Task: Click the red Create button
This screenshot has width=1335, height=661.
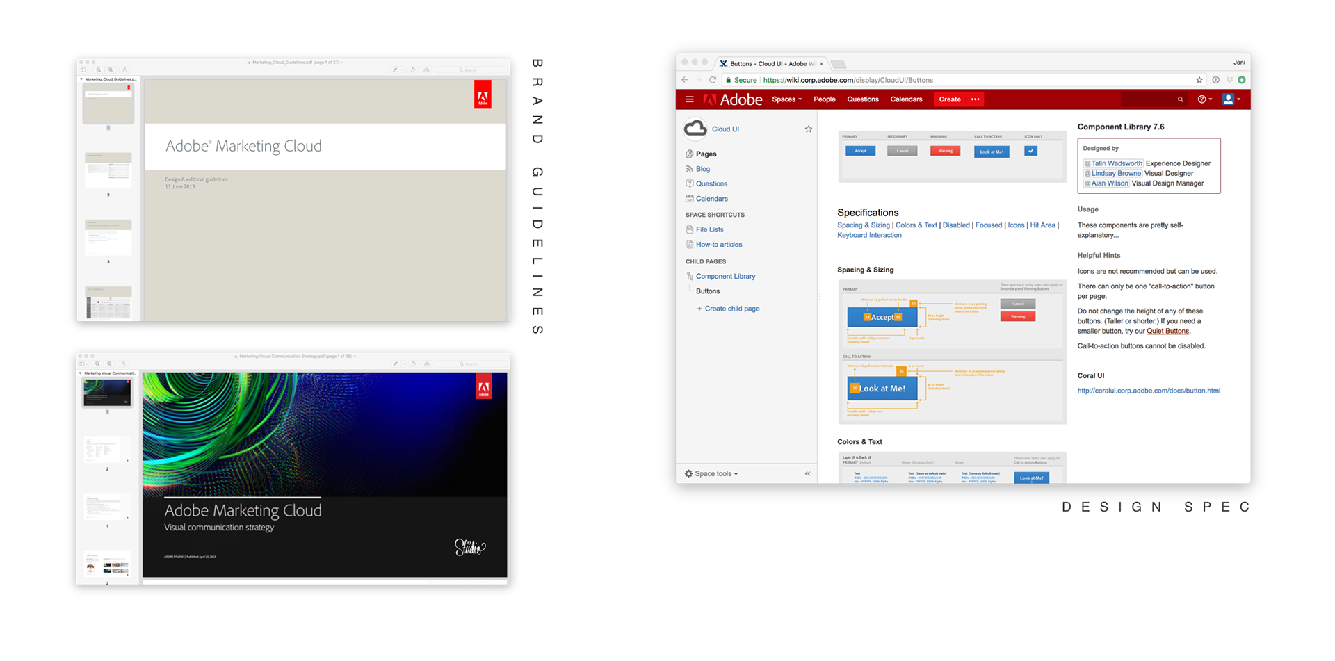Action: [949, 99]
